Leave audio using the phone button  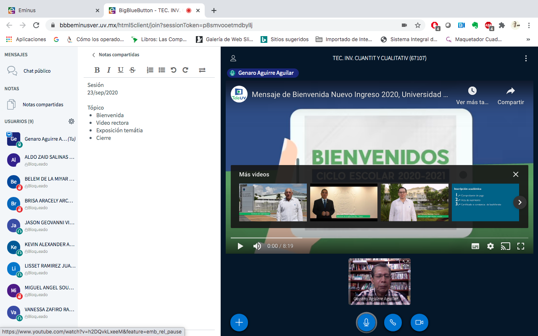pos(393,322)
